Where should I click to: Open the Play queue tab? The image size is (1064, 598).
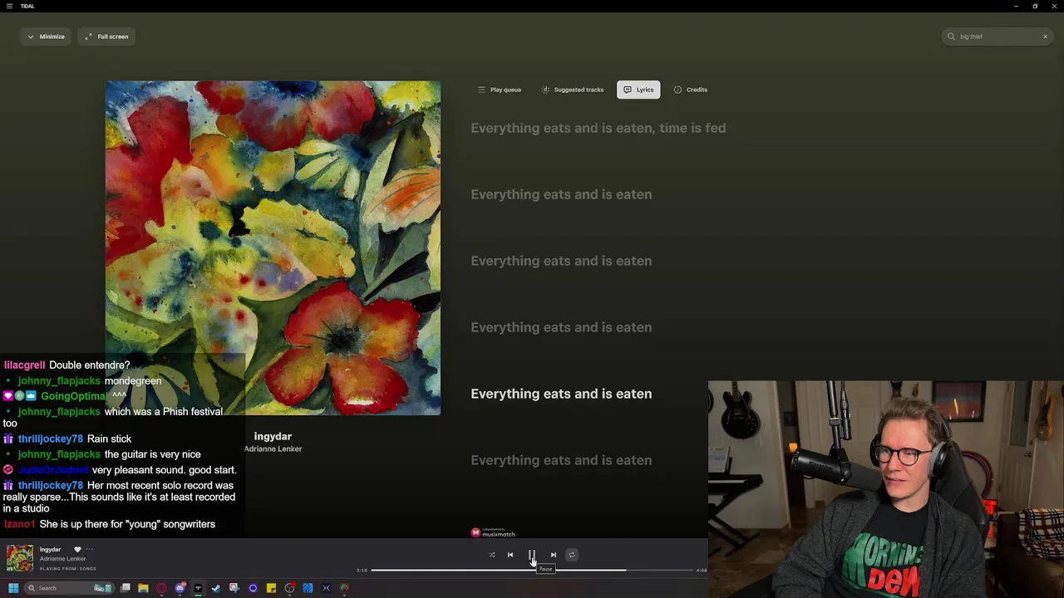pos(500,90)
